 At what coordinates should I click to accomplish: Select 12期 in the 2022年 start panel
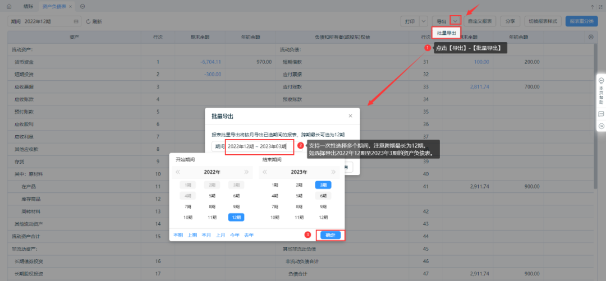point(236,218)
